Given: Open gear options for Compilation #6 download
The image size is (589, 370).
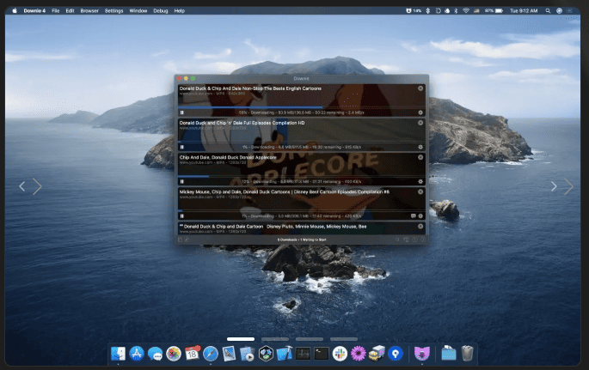Looking at the screenshot, I should [x=420, y=216].
